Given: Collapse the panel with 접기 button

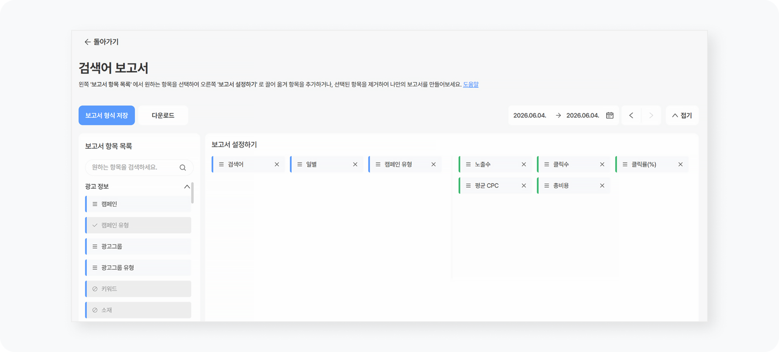Looking at the screenshot, I should 682,115.
